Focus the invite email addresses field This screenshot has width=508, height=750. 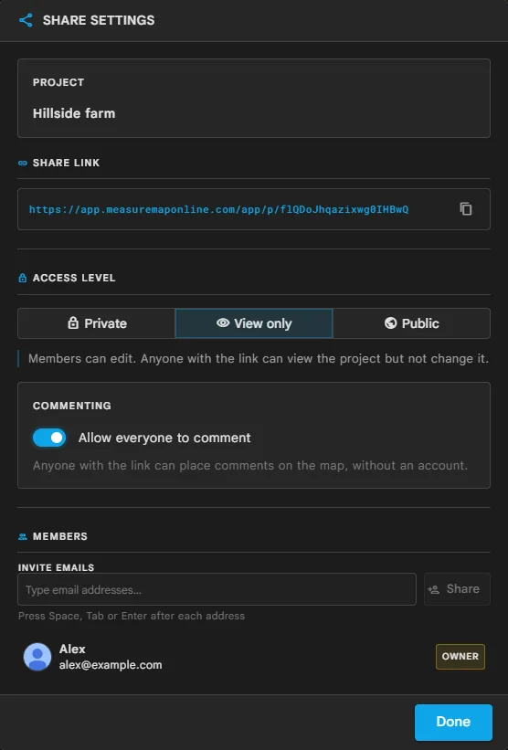coord(217,589)
